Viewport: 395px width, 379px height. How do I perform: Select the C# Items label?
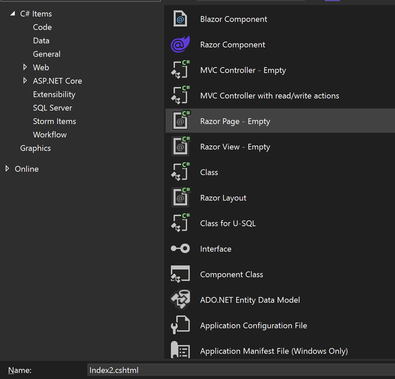(36, 14)
